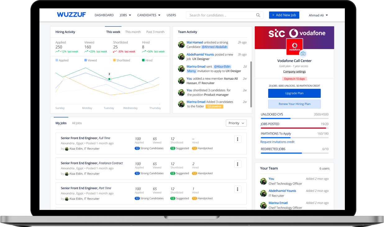Screen dimensions: 384x227
Task: Toggle the Applied series legend
Action: point(62,60)
